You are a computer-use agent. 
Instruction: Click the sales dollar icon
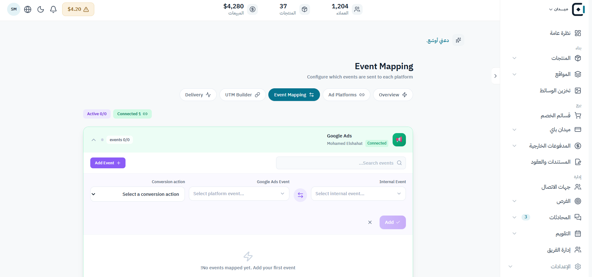(x=253, y=9)
